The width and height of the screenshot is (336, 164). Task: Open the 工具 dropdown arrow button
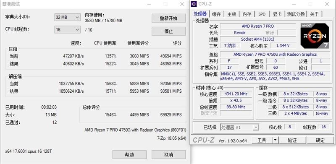tap(275, 141)
